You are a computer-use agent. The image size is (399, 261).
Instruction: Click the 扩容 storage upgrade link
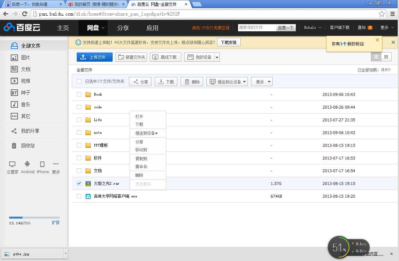point(56,223)
